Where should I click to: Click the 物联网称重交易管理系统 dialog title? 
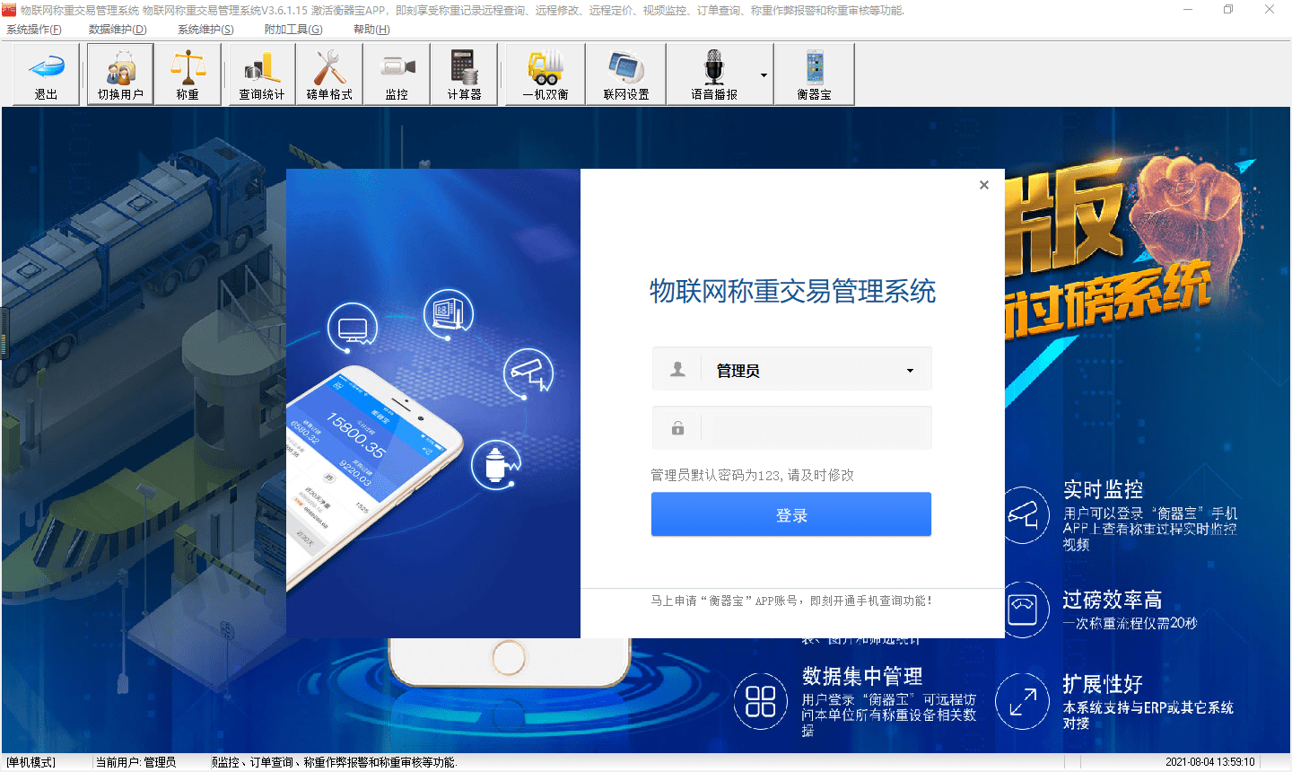(x=792, y=291)
